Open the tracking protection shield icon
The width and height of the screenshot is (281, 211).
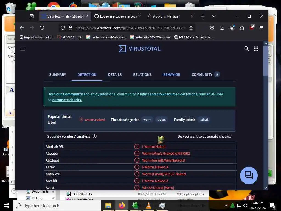[63, 28]
